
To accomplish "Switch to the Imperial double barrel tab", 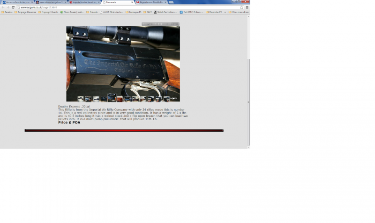I will tap(84, 2).
